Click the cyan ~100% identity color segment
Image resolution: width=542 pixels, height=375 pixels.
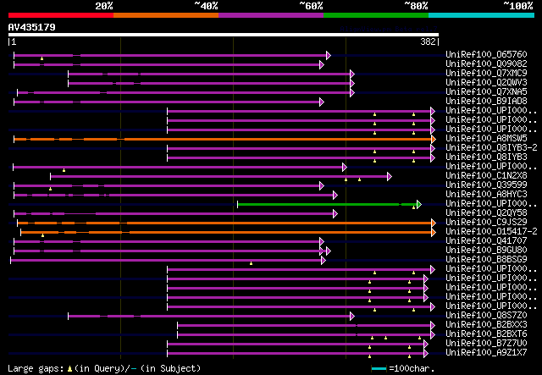[x=482, y=15]
